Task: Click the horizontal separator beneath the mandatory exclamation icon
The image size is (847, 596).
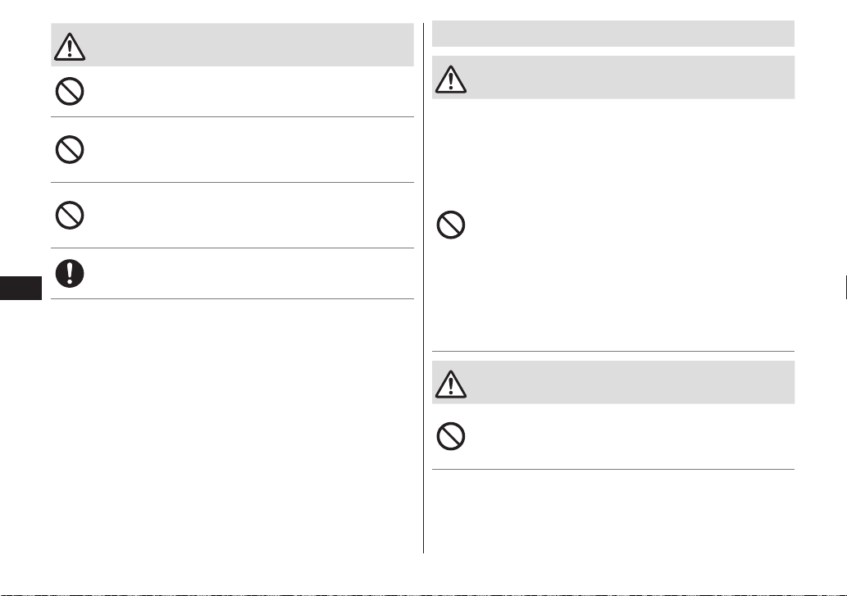Action: [x=232, y=298]
